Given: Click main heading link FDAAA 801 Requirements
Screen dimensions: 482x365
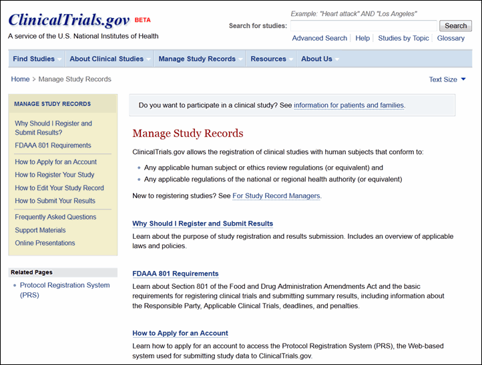Looking at the screenshot, I should pyautogui.click(x=175, y=274).
